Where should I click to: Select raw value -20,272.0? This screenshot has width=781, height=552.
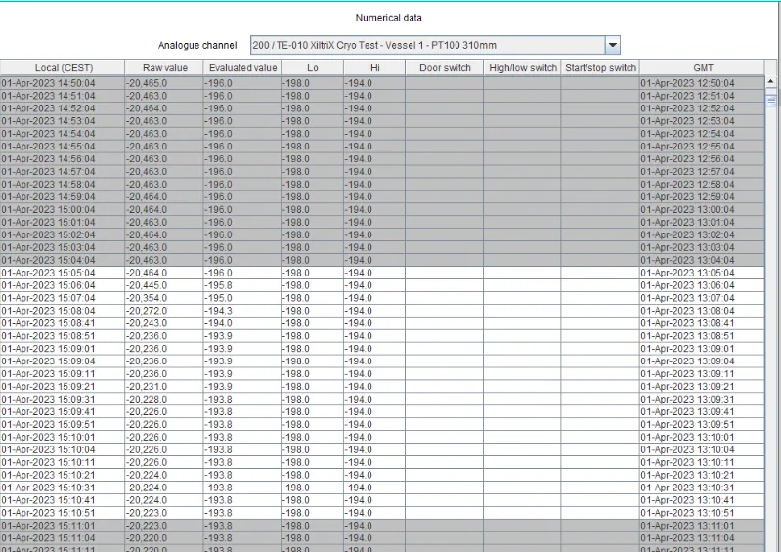point(147,311)
